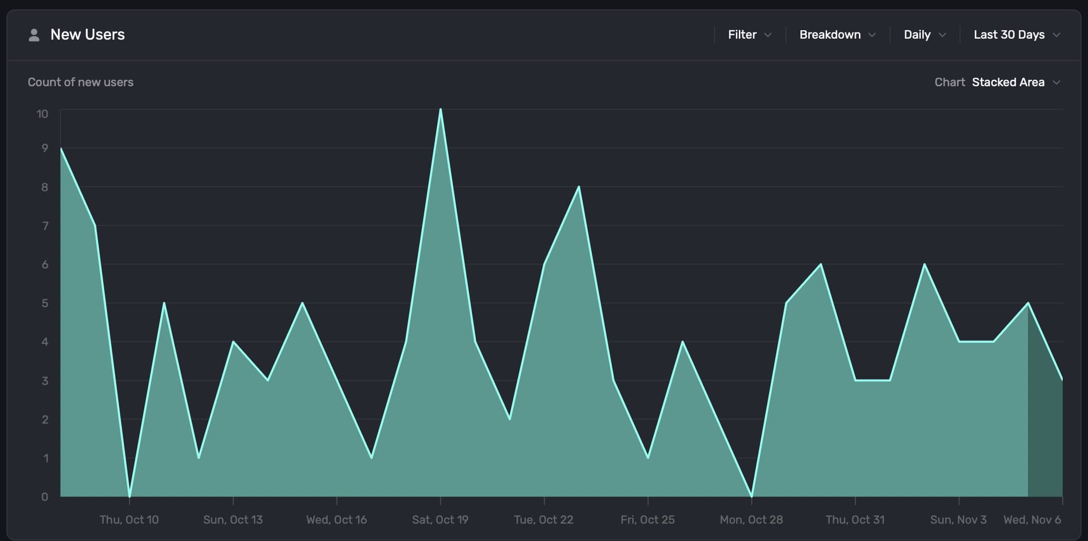Click the Sat, Oct 19 peak data point
This screenshot has height=541, width=1088.
(440, 109)
